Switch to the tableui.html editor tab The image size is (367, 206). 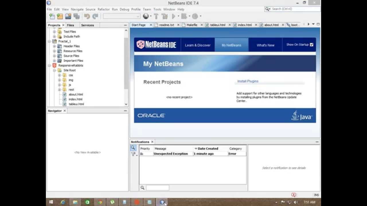pyautogui.click(x=217, y=25)
